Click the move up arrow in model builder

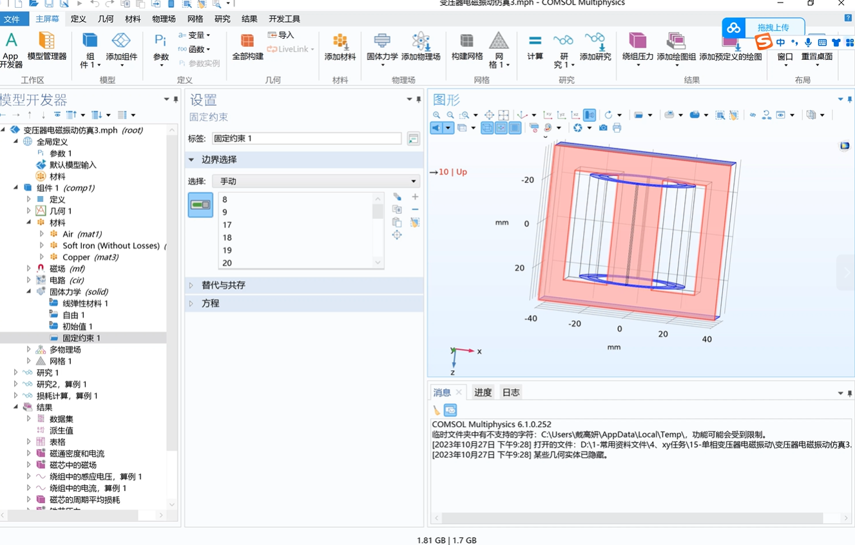pos(30,115)
